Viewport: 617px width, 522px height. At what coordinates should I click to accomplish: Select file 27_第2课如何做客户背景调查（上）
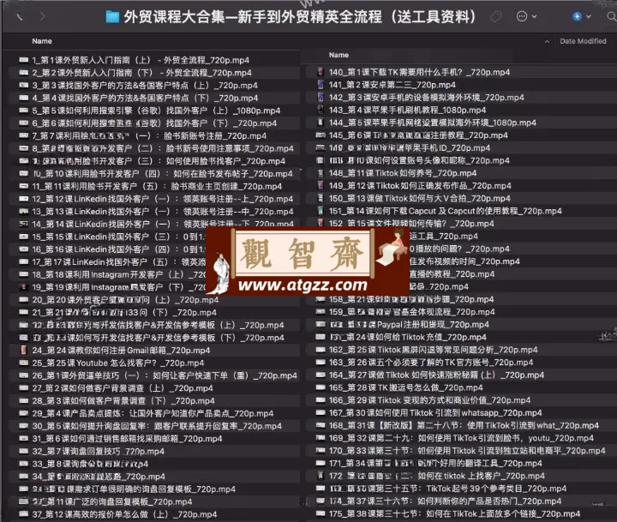pyautogui.click(x=123, y=387)
